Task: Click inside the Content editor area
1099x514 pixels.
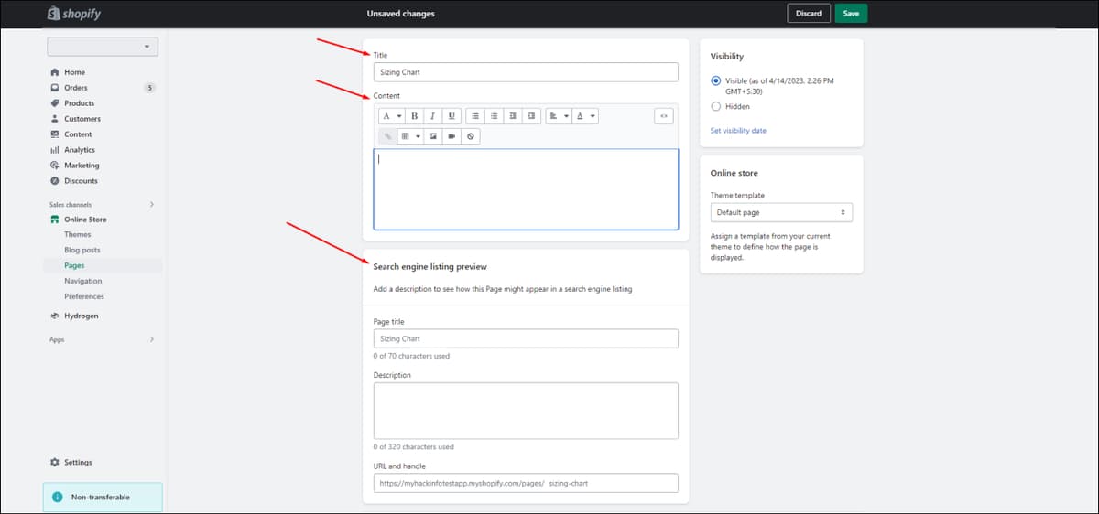Action: [526, 189]
